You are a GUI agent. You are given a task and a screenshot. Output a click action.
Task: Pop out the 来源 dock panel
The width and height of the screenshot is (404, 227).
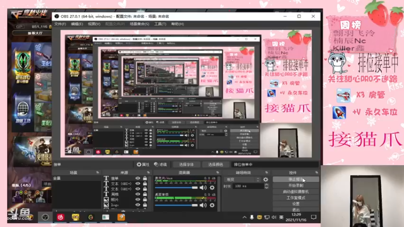pyautogui.click(x=148, y=173)
